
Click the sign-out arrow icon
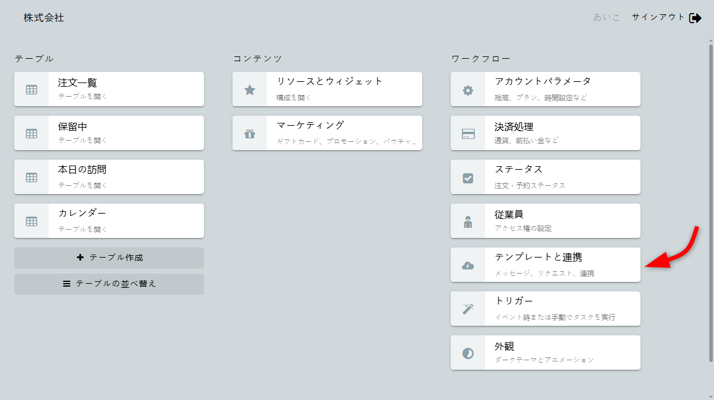point(695,18)
